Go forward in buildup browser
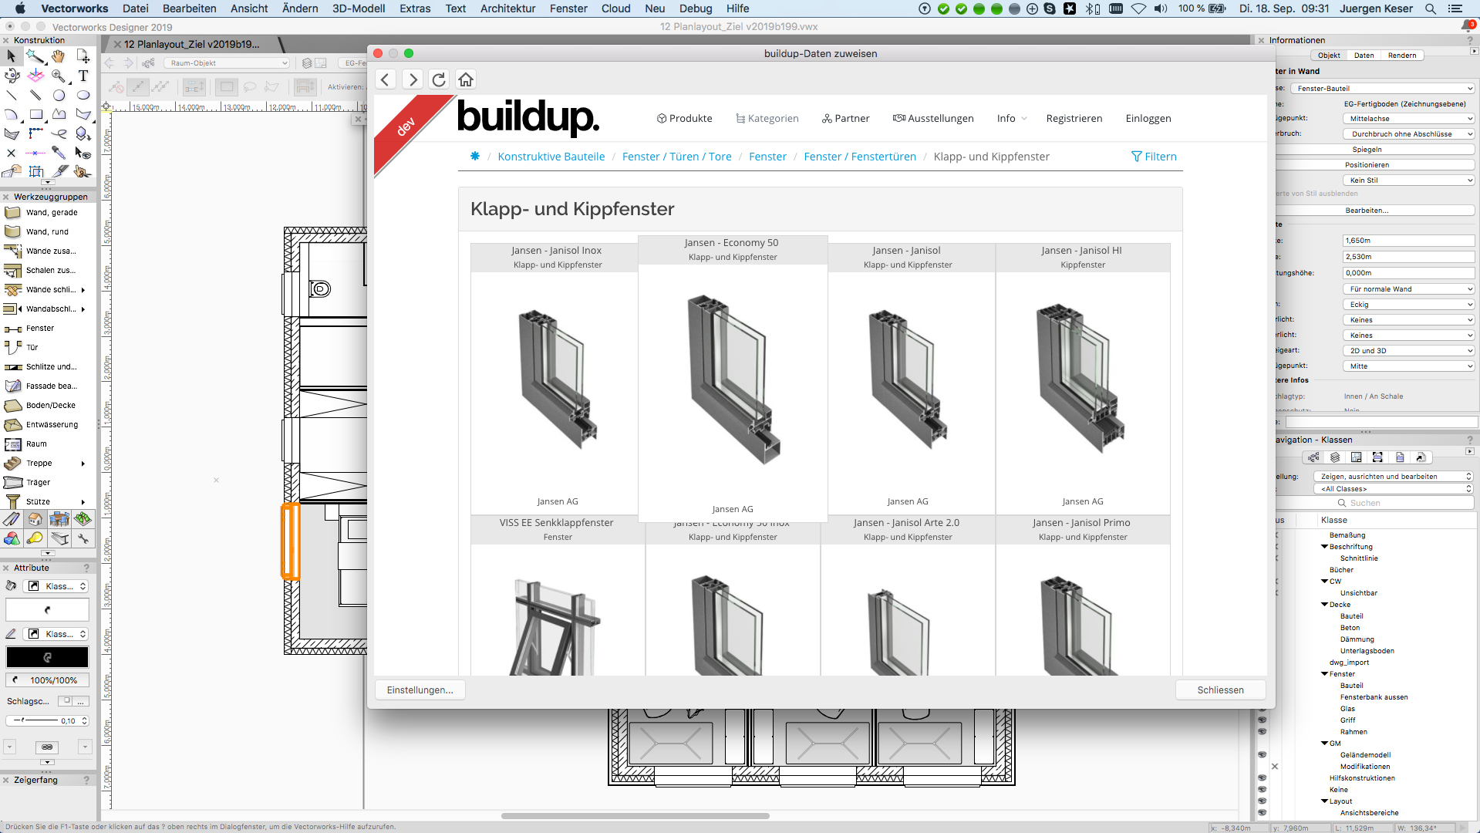Viewport: 1480px width, 833px height. tap(413, 79)
